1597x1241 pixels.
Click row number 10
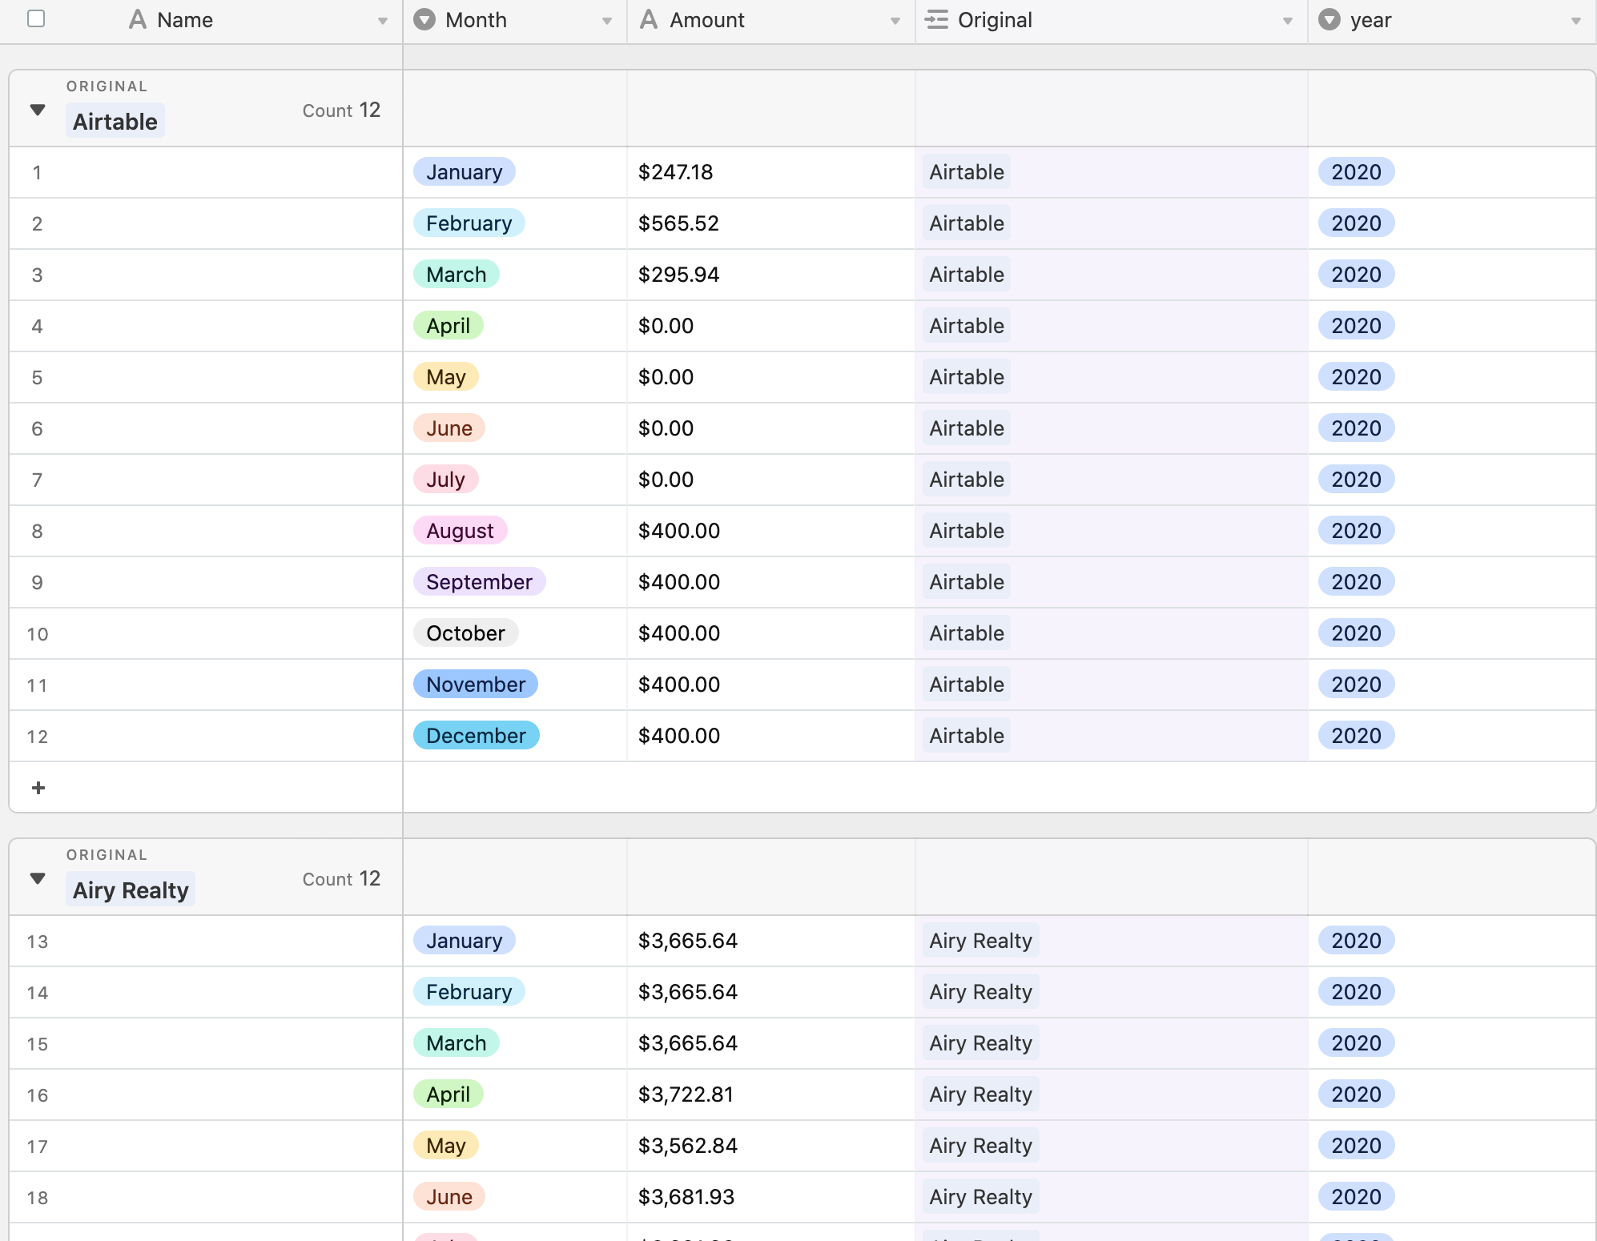pos(38,634)
